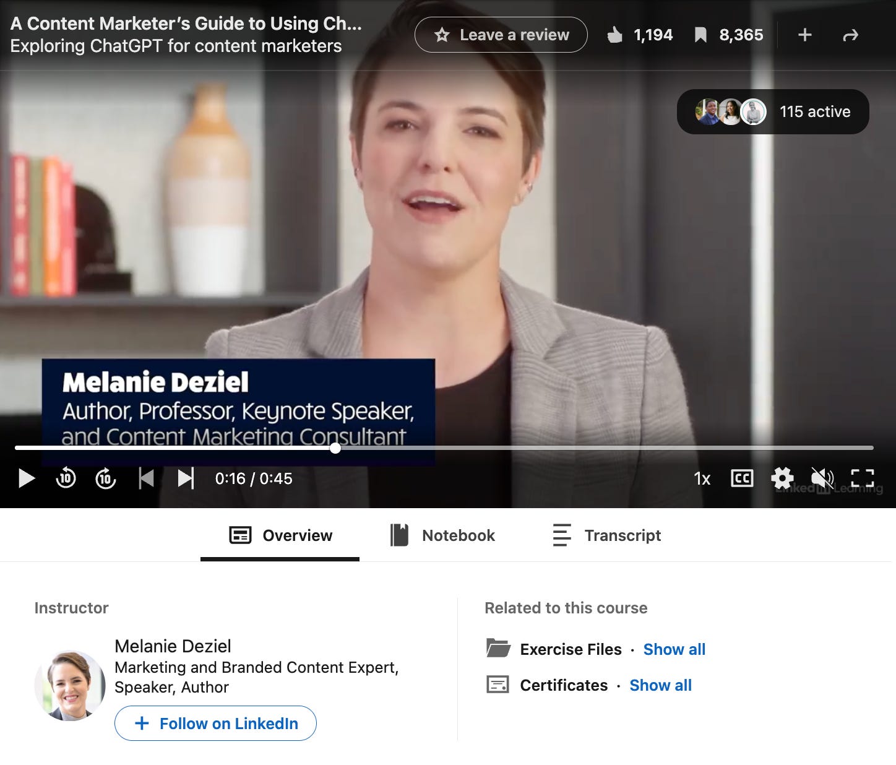This screenshot has width=896, height=765.
Task: Toggle closed captions
Action: pyautogui.click(x=742, y=478)
